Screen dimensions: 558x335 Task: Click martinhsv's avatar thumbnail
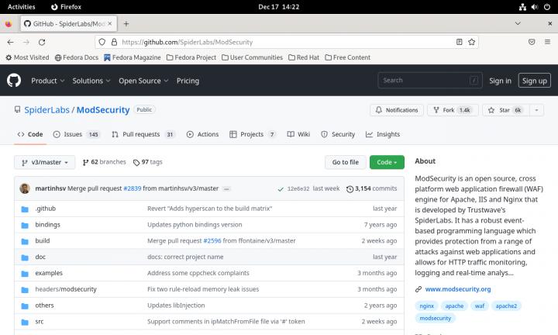(25, 188)
